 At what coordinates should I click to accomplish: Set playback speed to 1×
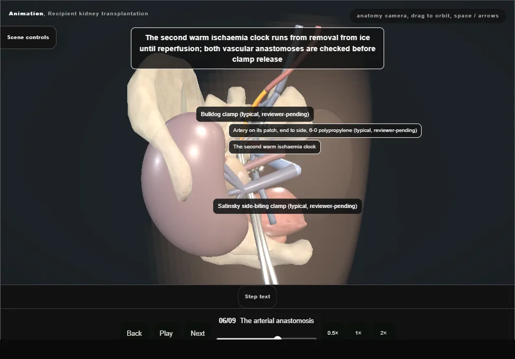(x=358, y=333)
